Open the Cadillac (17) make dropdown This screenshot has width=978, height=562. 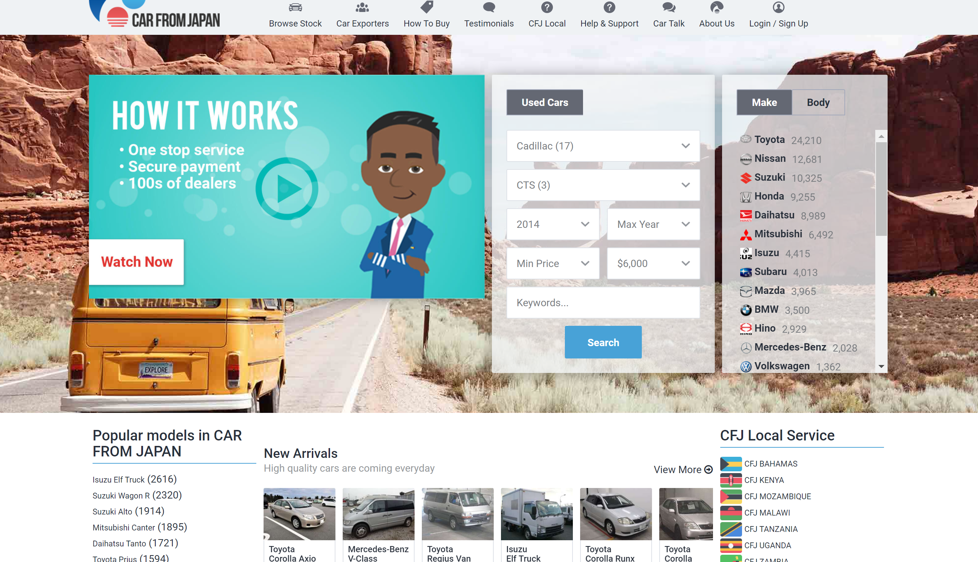point(603,146)
